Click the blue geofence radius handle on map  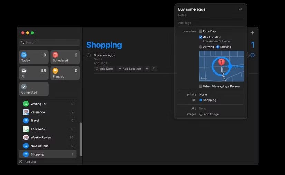click(230, 66)
